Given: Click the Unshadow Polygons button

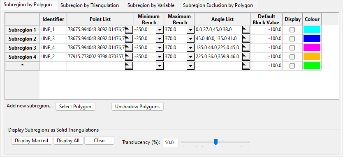Looking at the screenshot, I should [x=137, y=107].
